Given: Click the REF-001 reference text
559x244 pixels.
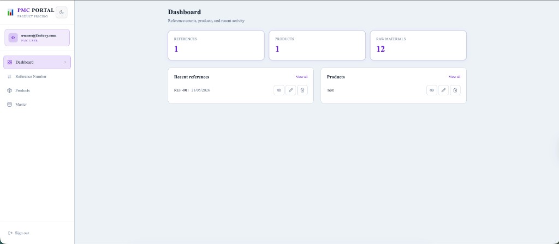Looking at the screenshot, I should coord(181,90).
